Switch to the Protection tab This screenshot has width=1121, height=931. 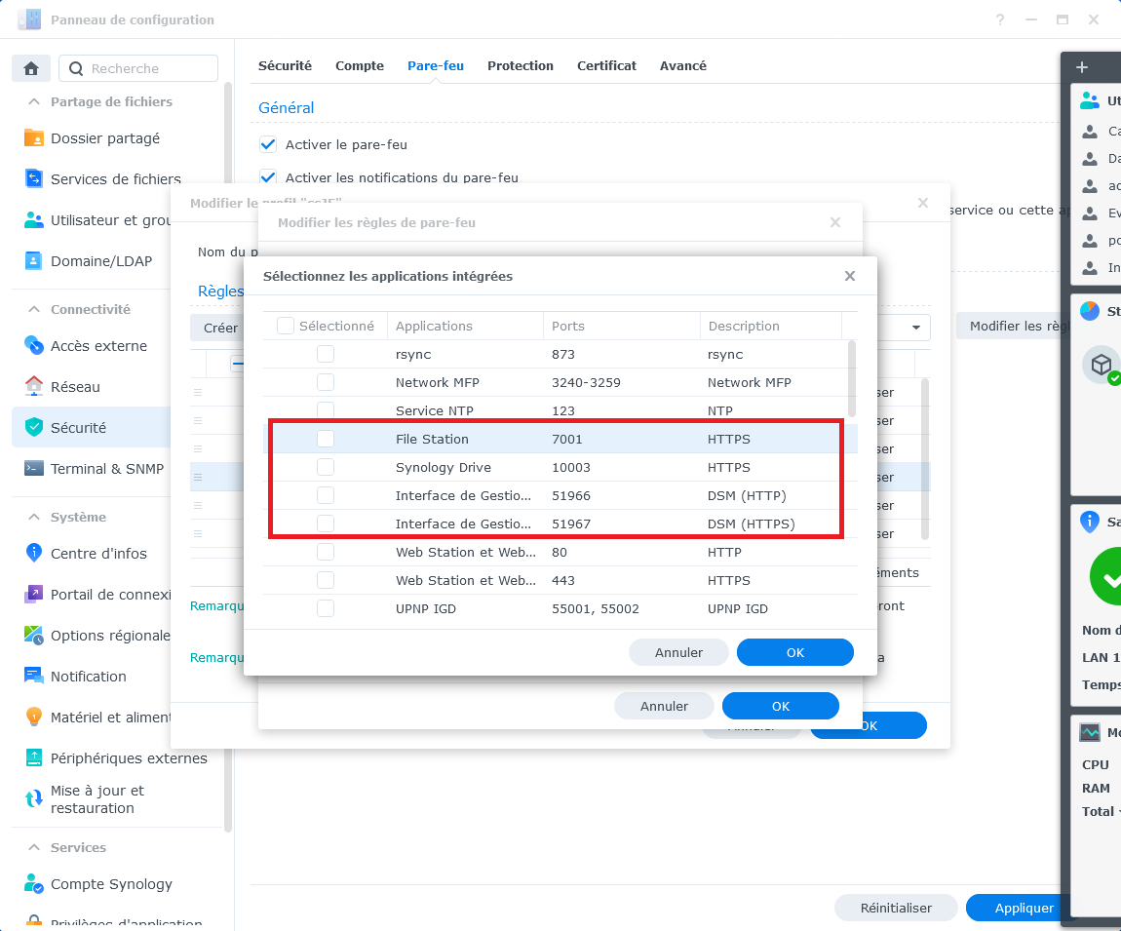coord(521,66)
